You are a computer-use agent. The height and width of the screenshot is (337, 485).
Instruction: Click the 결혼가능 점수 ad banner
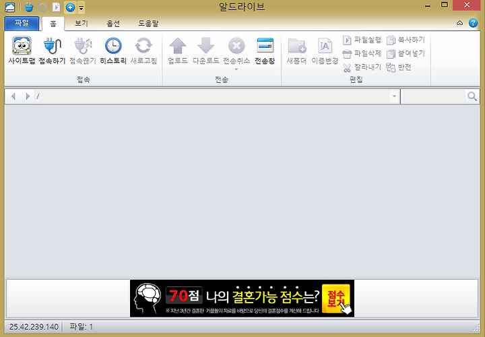(x=243, y=299)
